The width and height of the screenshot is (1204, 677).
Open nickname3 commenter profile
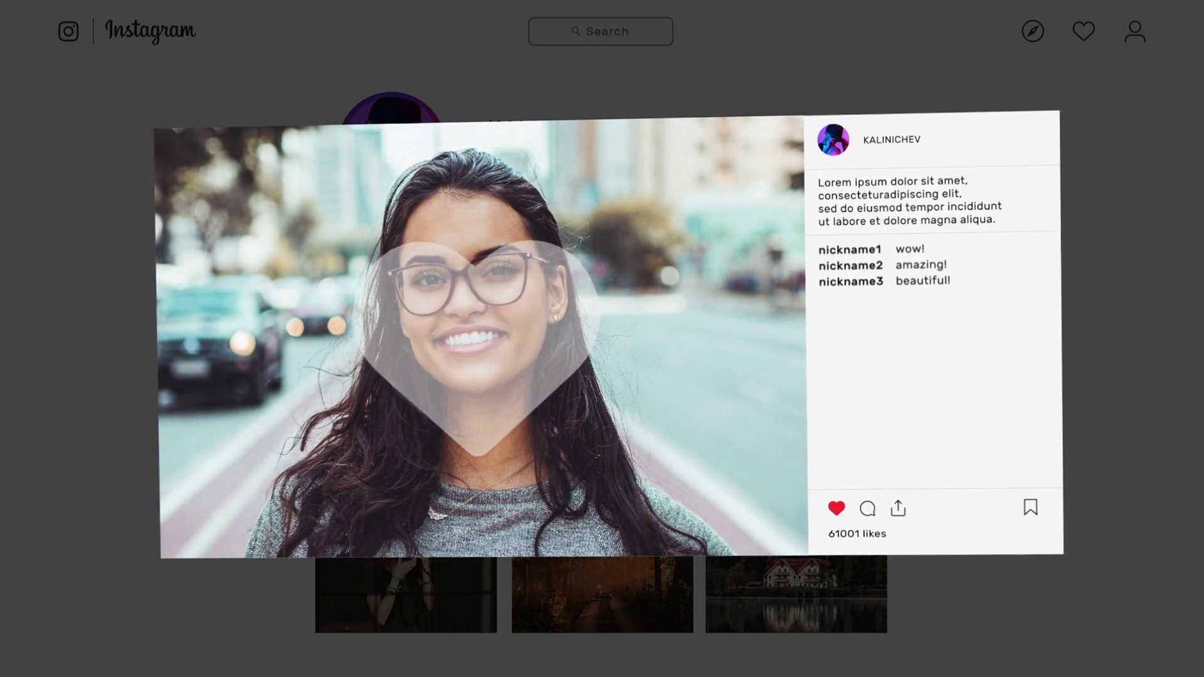tap(850, 281)
